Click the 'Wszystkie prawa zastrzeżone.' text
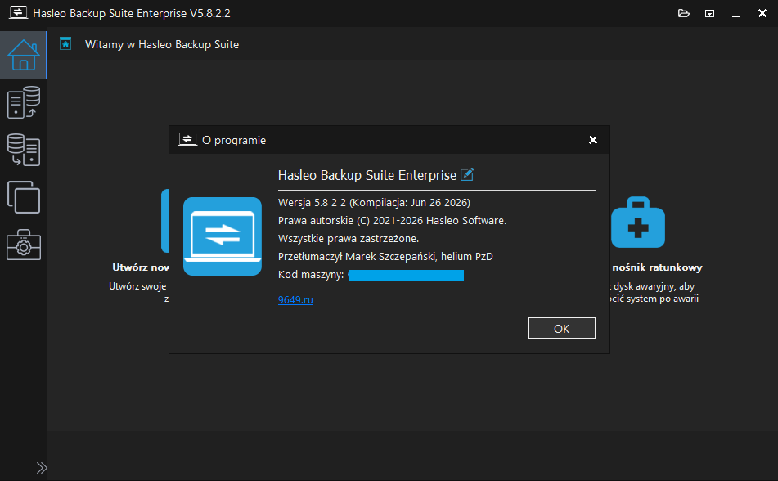This screenshot has height=481, width=778. (x=349, y=239)
